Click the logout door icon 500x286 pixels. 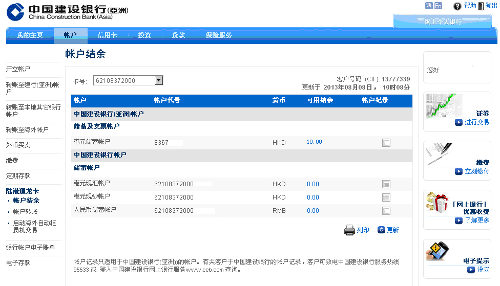click(481, 6)
